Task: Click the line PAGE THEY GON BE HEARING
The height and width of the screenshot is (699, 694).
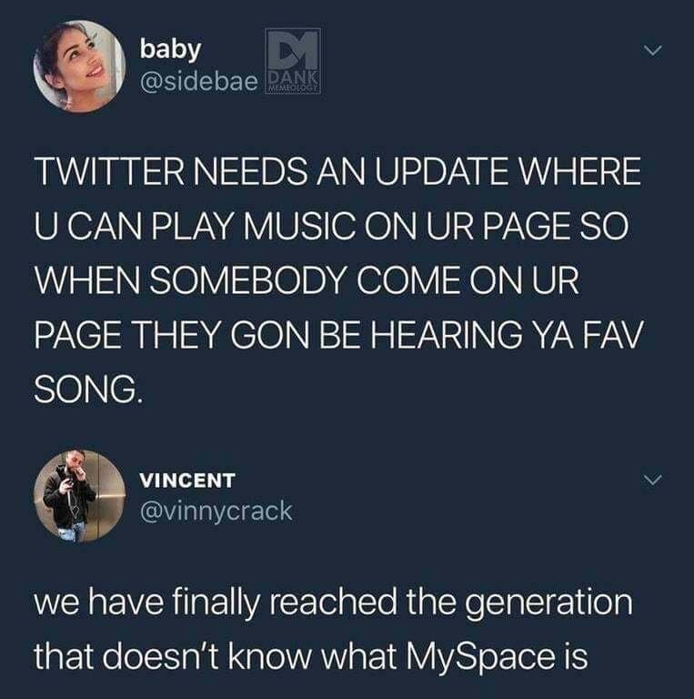Action: 338,335
